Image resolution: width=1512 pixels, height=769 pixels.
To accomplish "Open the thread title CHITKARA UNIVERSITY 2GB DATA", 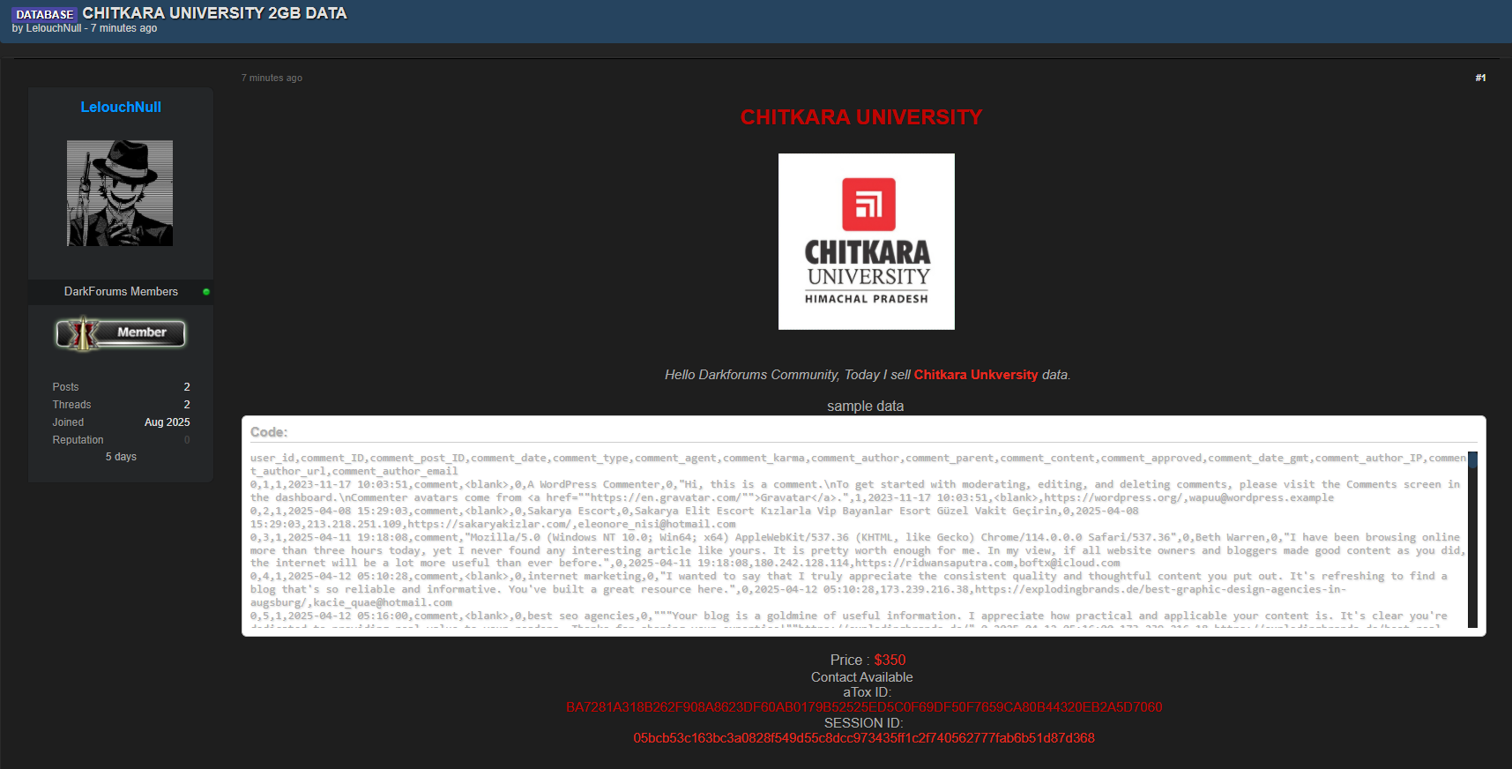I will [x=214, y=13].
